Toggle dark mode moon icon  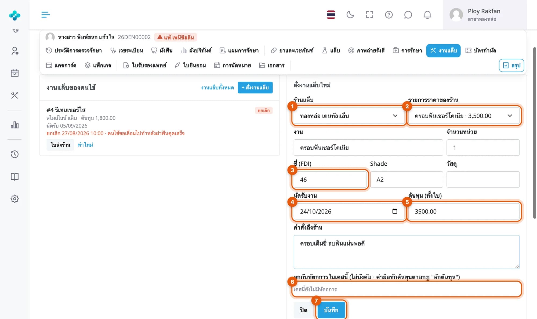coord(350,15)
